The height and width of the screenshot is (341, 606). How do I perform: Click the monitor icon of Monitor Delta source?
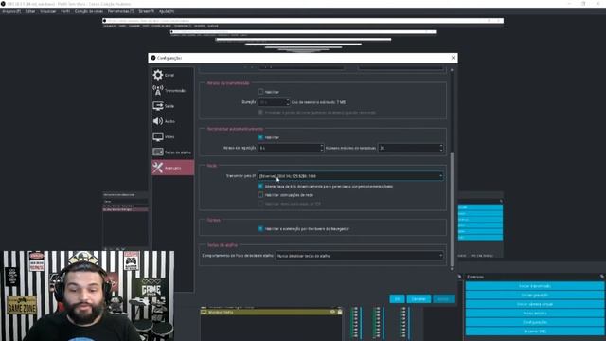(x=204, y=312)
